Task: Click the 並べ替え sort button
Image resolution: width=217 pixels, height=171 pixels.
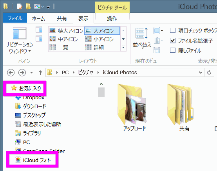Action: [x=142, y=38]
